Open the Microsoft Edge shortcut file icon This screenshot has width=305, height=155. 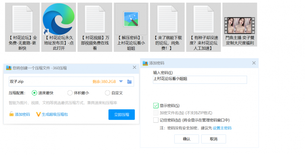[x=58, y=19]
